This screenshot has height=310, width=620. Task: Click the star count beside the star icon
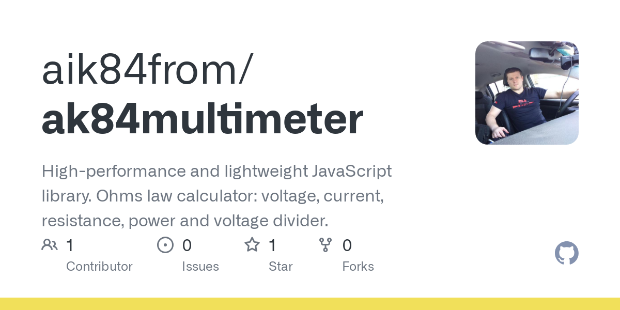pos(272,245)
